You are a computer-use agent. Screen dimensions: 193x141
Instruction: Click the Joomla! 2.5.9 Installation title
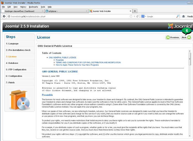27,26
